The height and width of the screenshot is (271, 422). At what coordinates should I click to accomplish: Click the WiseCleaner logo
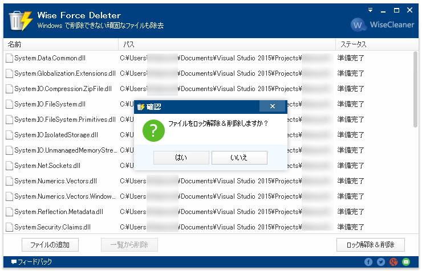382,24
